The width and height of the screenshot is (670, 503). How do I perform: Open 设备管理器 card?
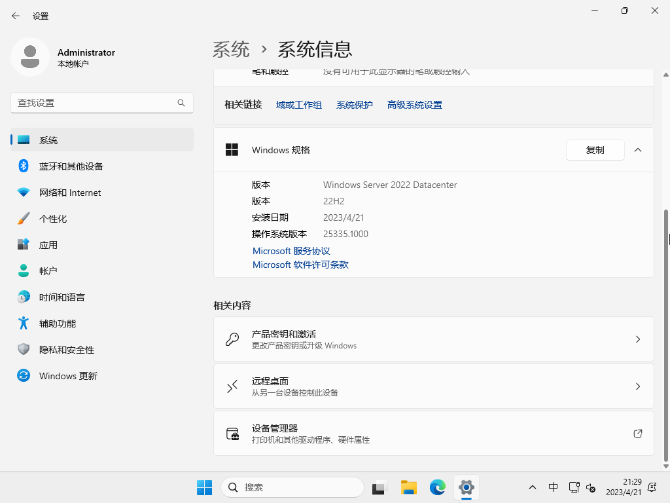434,434
